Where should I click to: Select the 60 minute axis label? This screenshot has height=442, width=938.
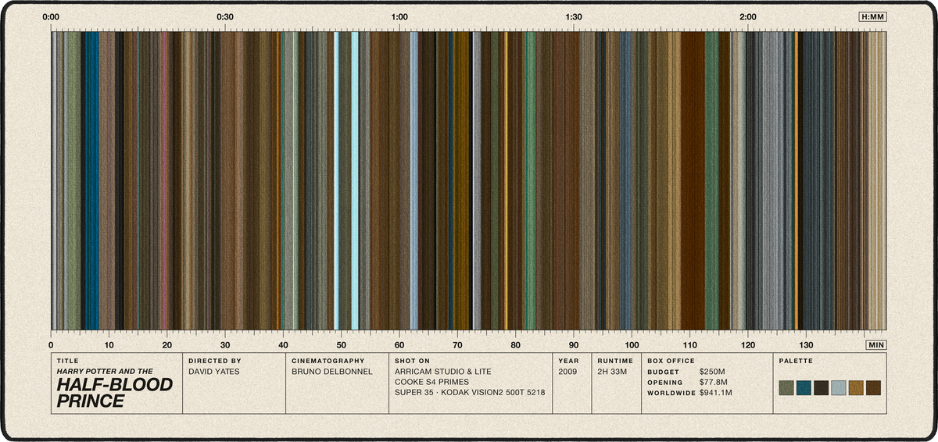pyautogui.click(x=399, y=344)
